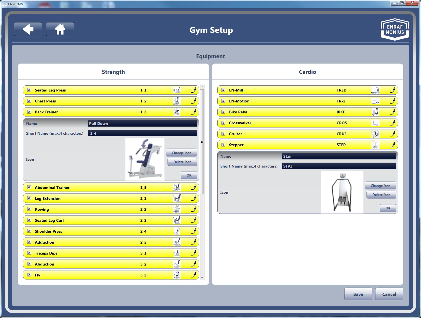Image resolution: width=421 pixels, height=318 pixels.
Task: Click the Enraf Nonius logo
Action: (x=395, y=29)
